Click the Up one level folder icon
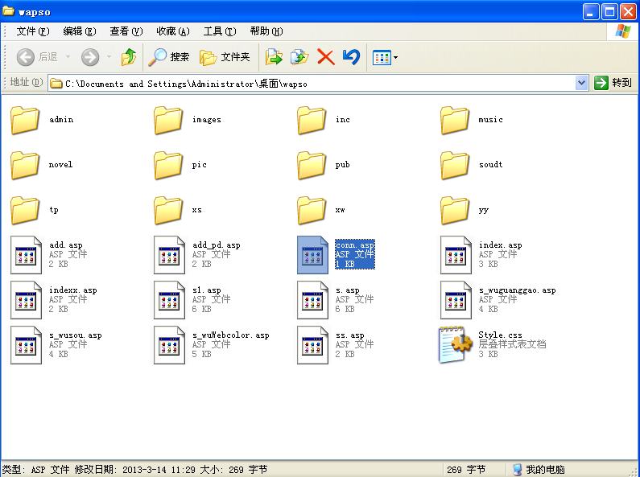 128,57
